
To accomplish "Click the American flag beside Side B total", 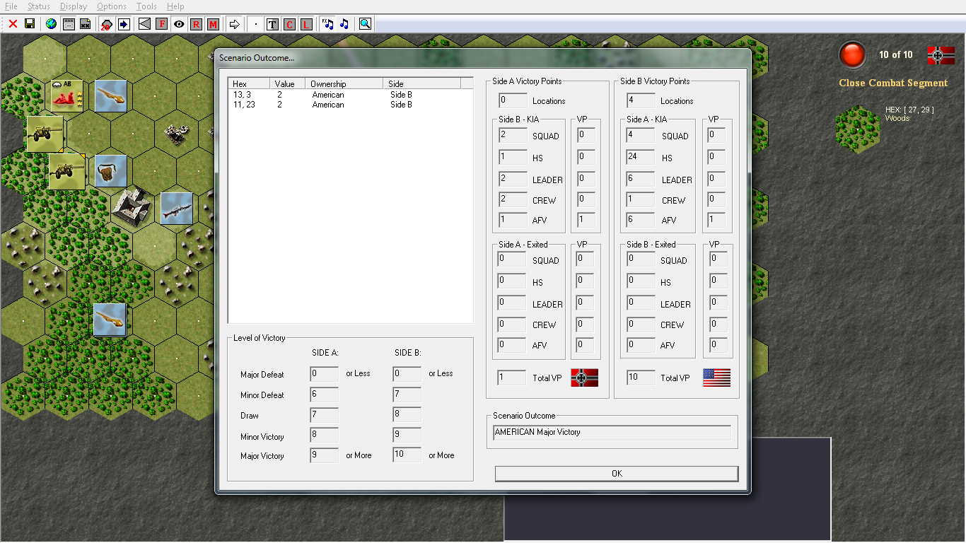I will (716, 378).
